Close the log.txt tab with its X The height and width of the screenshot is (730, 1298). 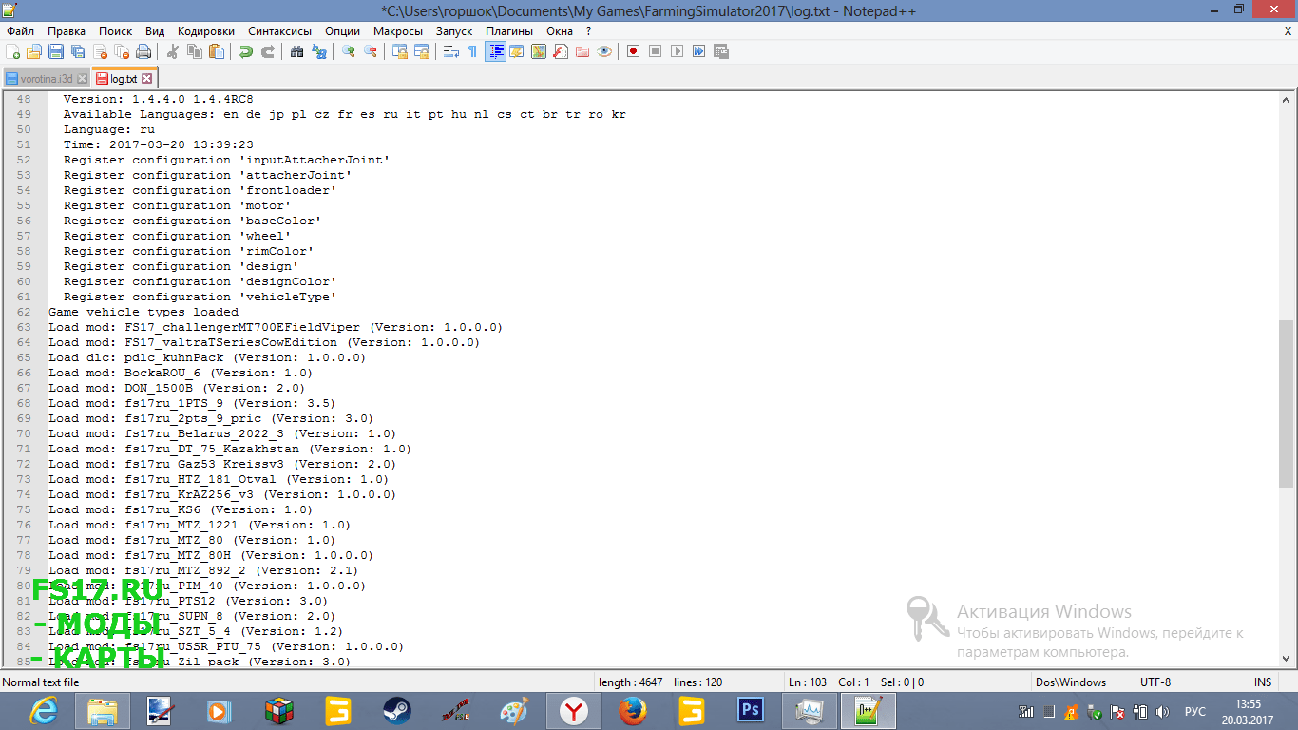(x=147, y=79)
